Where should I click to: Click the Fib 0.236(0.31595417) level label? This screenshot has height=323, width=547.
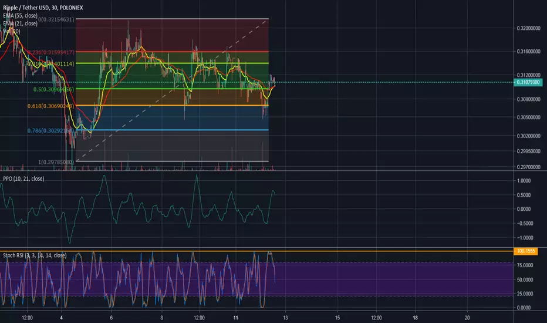pos(51,52)
